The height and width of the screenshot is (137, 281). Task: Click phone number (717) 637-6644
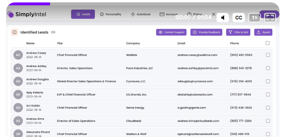pyautogui.click(x=241, y=94)
